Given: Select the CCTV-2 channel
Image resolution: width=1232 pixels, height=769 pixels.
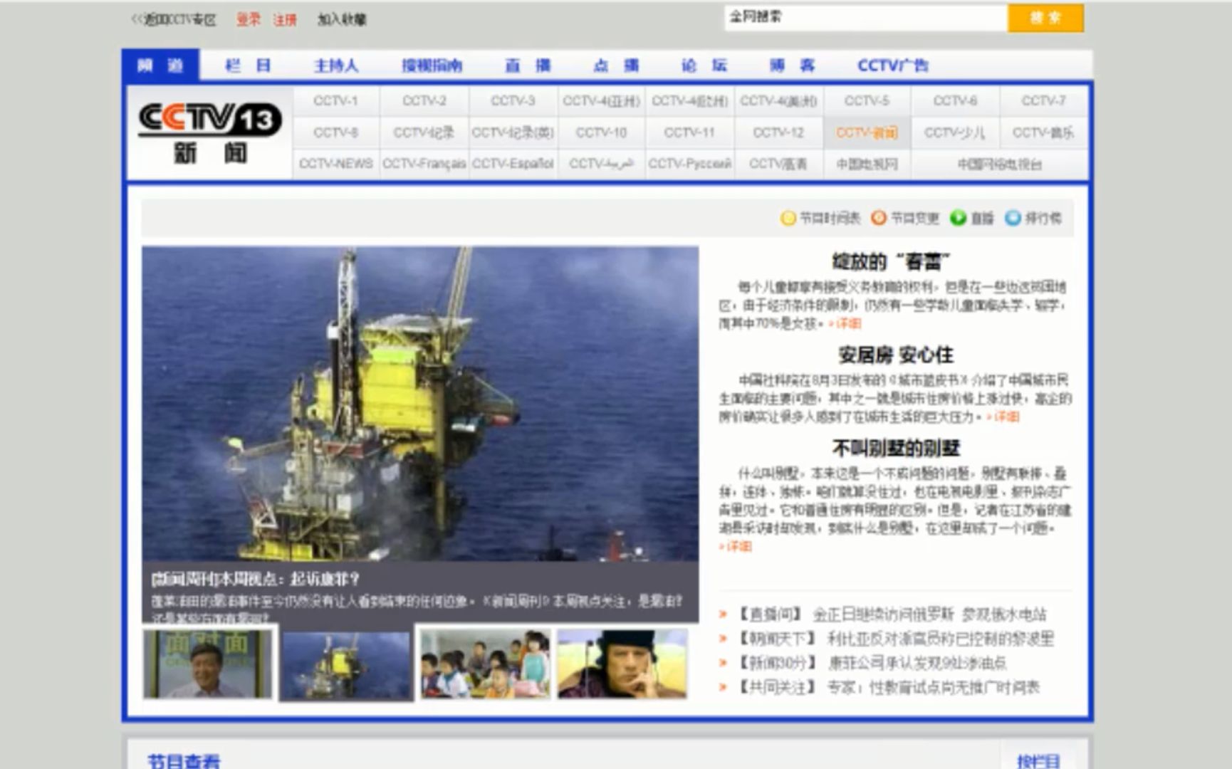Looking at the screenshot, I should 424,101.
